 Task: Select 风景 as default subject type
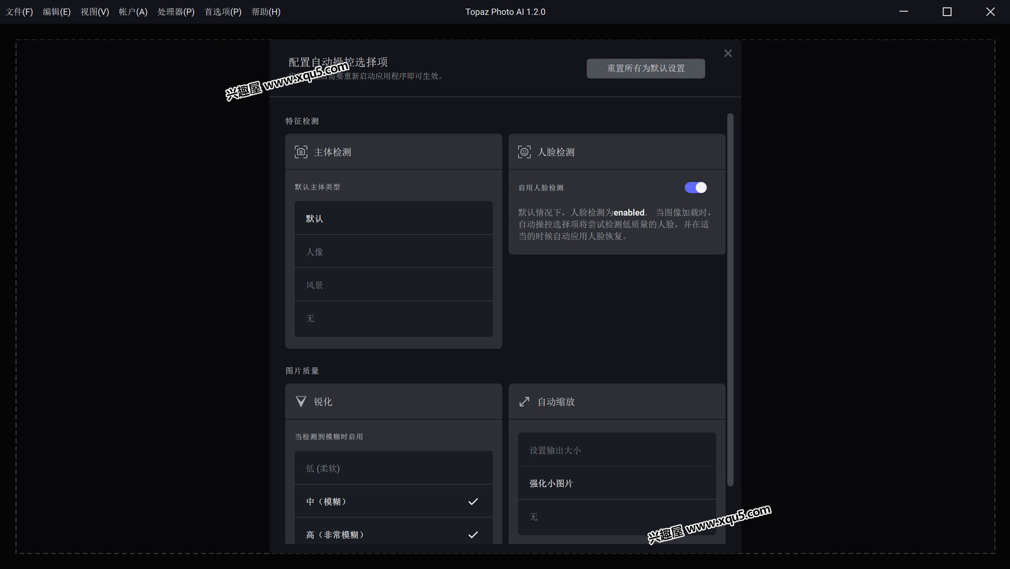[393, 285]
